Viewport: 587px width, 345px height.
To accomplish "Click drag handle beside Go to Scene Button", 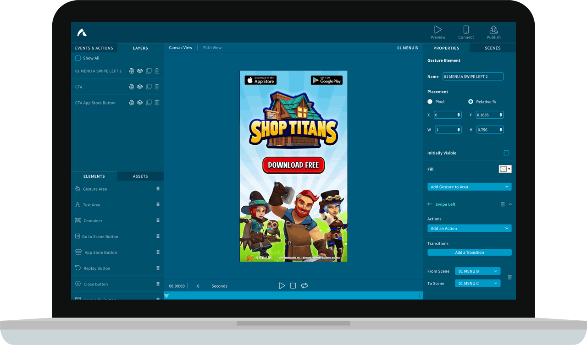I will [158, 236].
